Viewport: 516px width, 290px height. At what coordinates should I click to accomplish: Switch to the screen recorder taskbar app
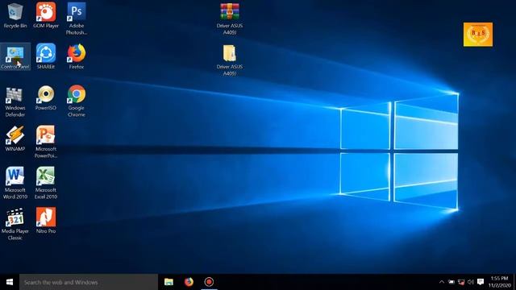209,282
